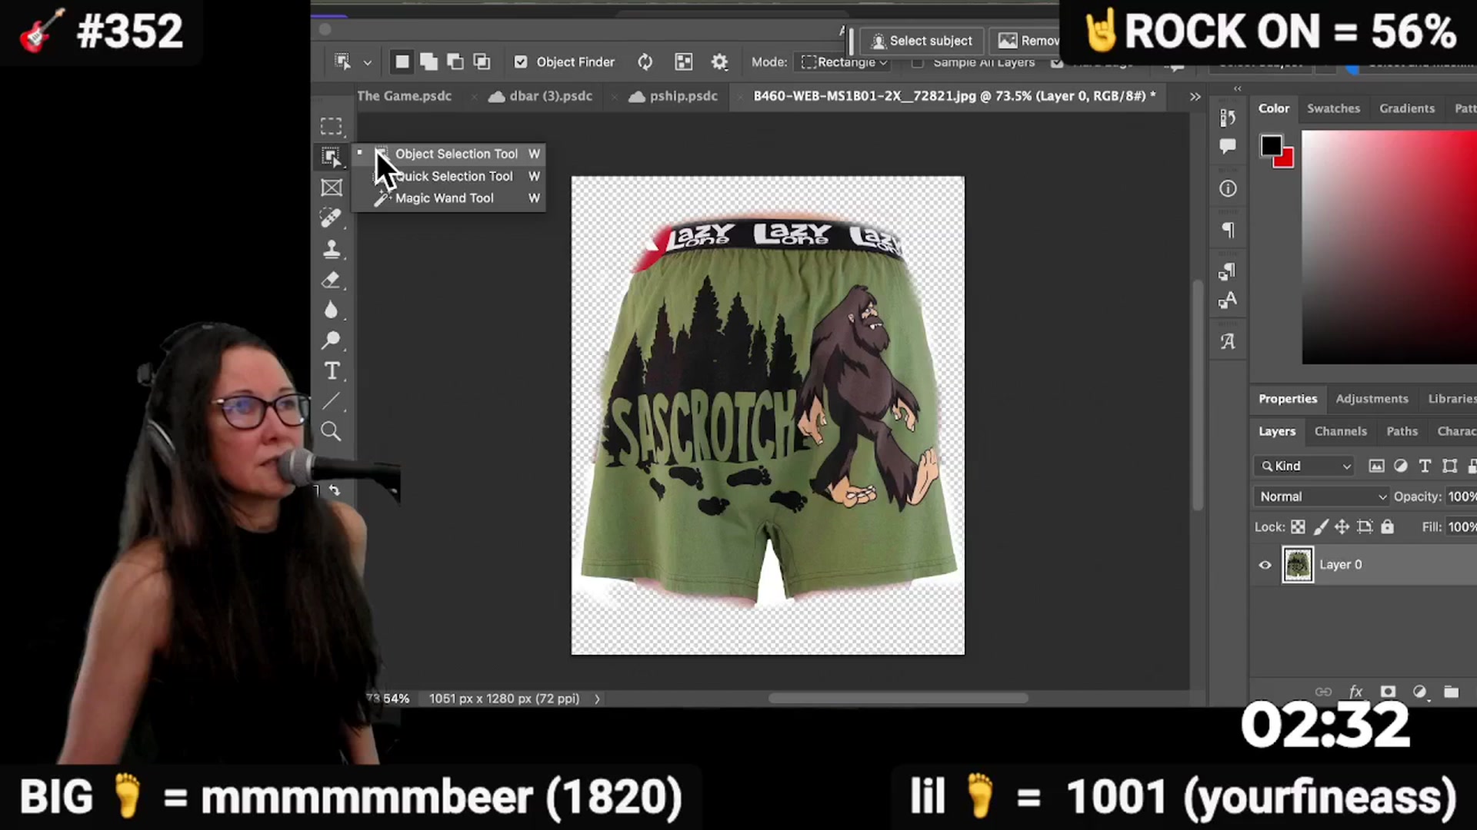Toggle the Object Finder checkbox
This screenshot has height=830, width=1477.
click(521, 62)
